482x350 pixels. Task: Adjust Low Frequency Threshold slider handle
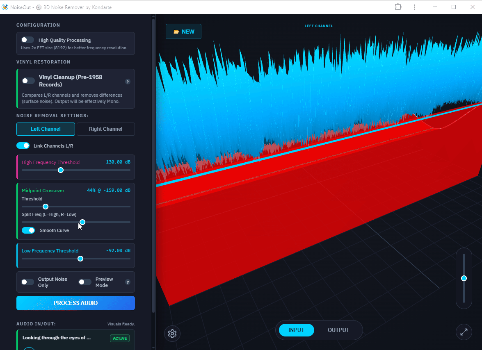pyautogui.click(x=80, y=259)
